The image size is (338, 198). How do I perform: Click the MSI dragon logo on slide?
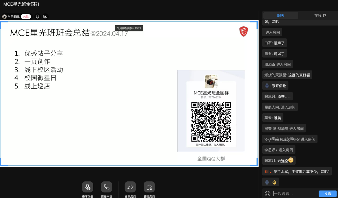click(x=243, y=32)
